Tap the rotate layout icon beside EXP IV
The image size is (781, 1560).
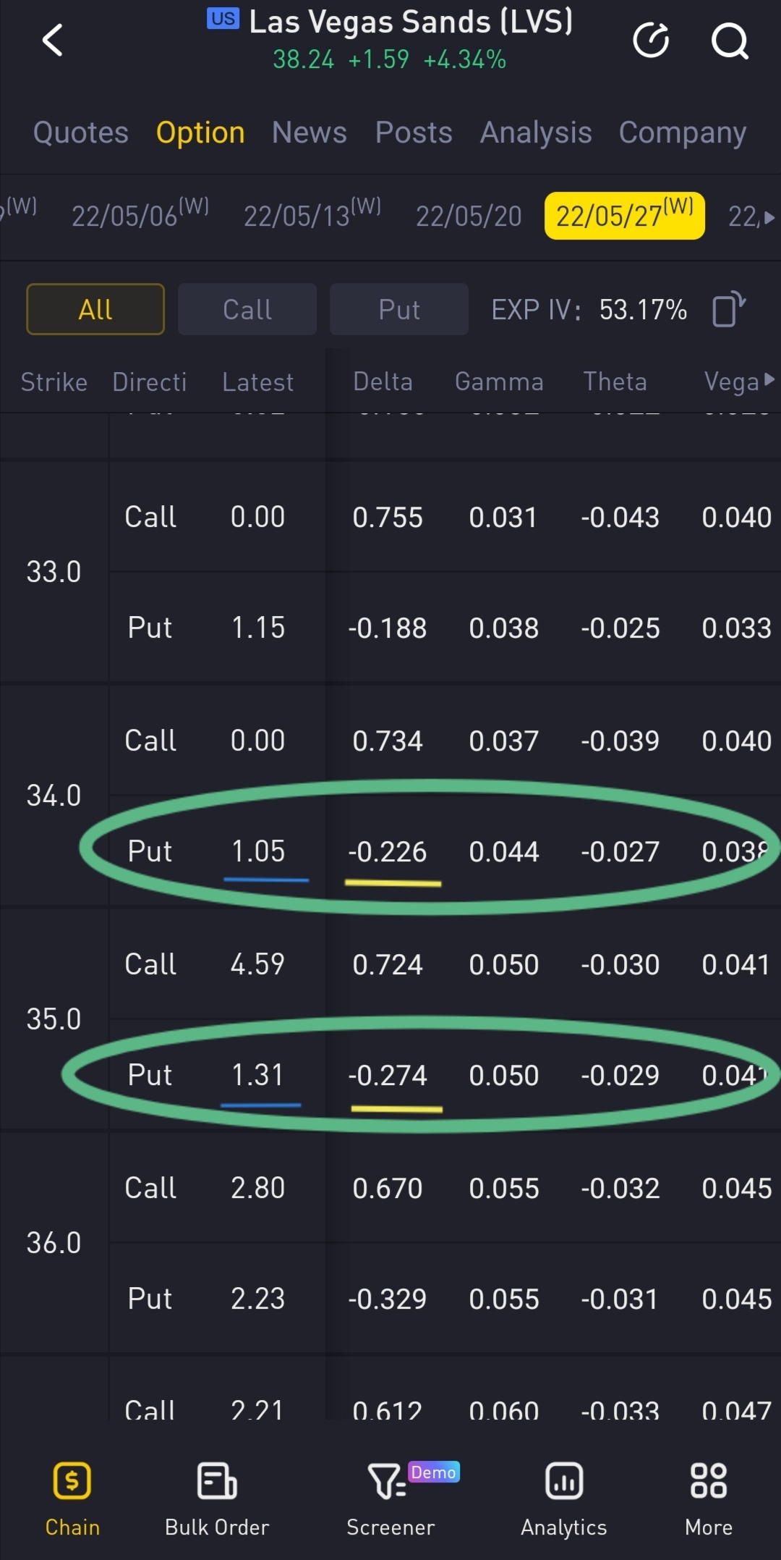coord(728,310)
